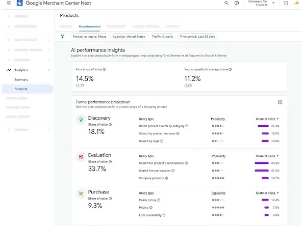Click info icon by Discovery share of voice
Image resolution: width=302 pixels, height=226 pixels.
point(110,124)
